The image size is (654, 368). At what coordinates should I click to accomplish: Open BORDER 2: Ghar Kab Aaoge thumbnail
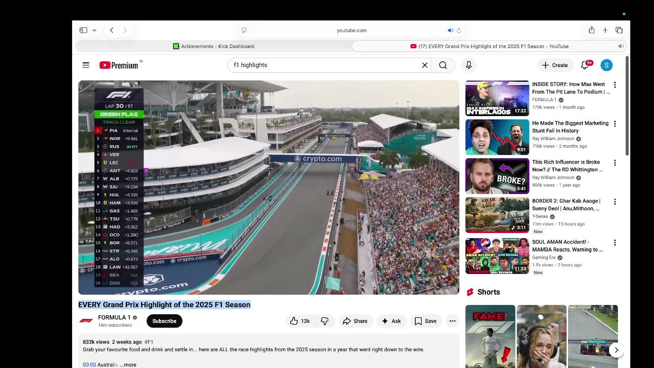[497, 215]
